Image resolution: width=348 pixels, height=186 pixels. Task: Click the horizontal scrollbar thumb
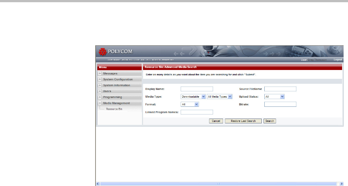pos(218,184)
